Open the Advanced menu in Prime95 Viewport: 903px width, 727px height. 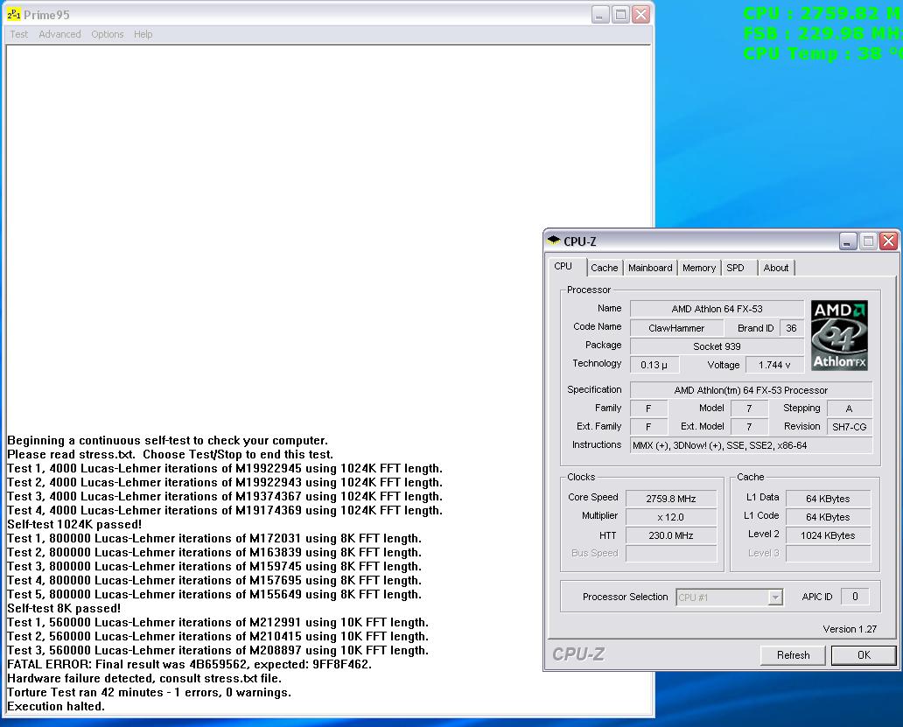[59, 34]
